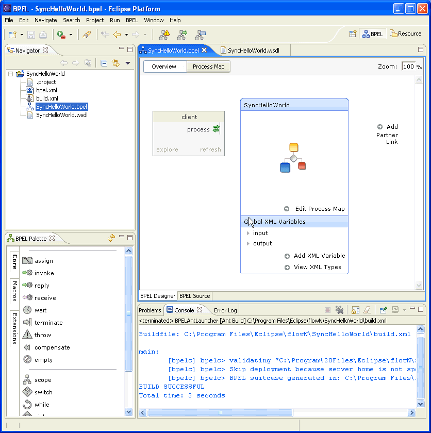
Task: Click the back navigation yellow arrow
Action: (117, 35)
